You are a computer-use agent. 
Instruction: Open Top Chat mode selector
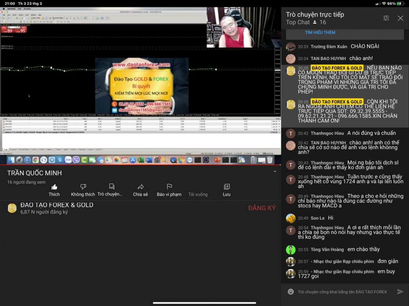coord(298,22)
